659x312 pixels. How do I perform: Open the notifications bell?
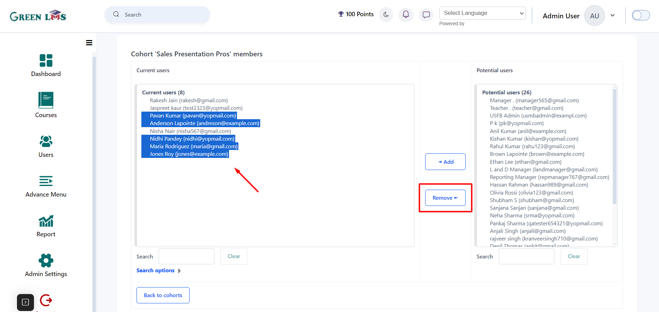406,15
